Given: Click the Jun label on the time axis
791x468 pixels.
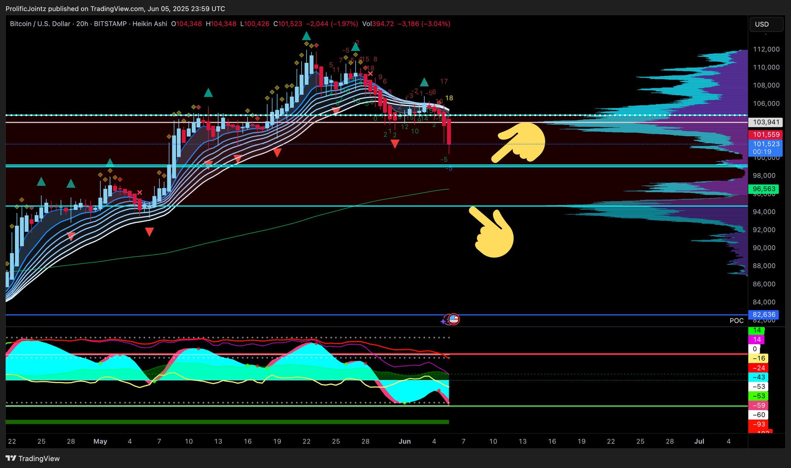Looking at the screenshot, I should tap(404, 441).
